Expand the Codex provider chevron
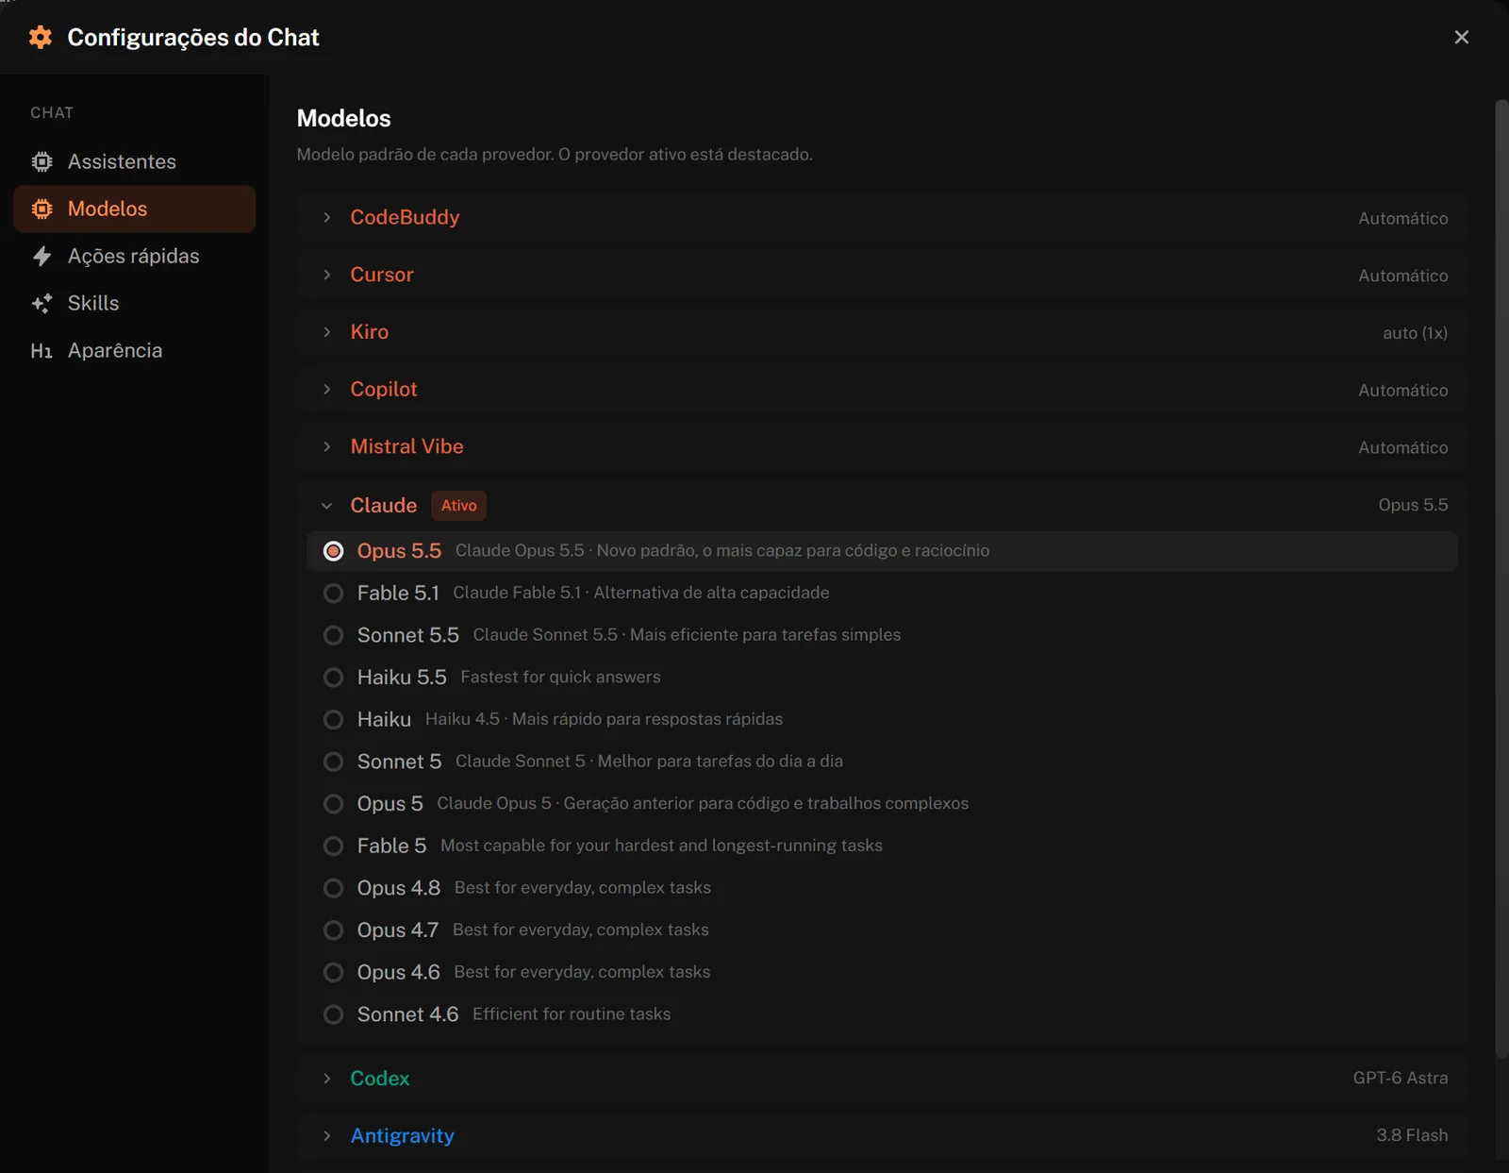This screenshot has width=1509, height=1173. click(x=326, y=1079)
